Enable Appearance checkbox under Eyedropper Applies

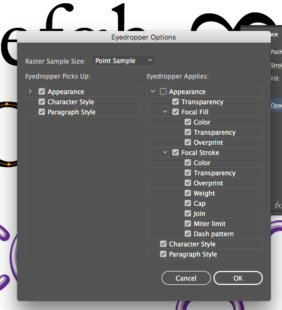click(x=163, y=91)
